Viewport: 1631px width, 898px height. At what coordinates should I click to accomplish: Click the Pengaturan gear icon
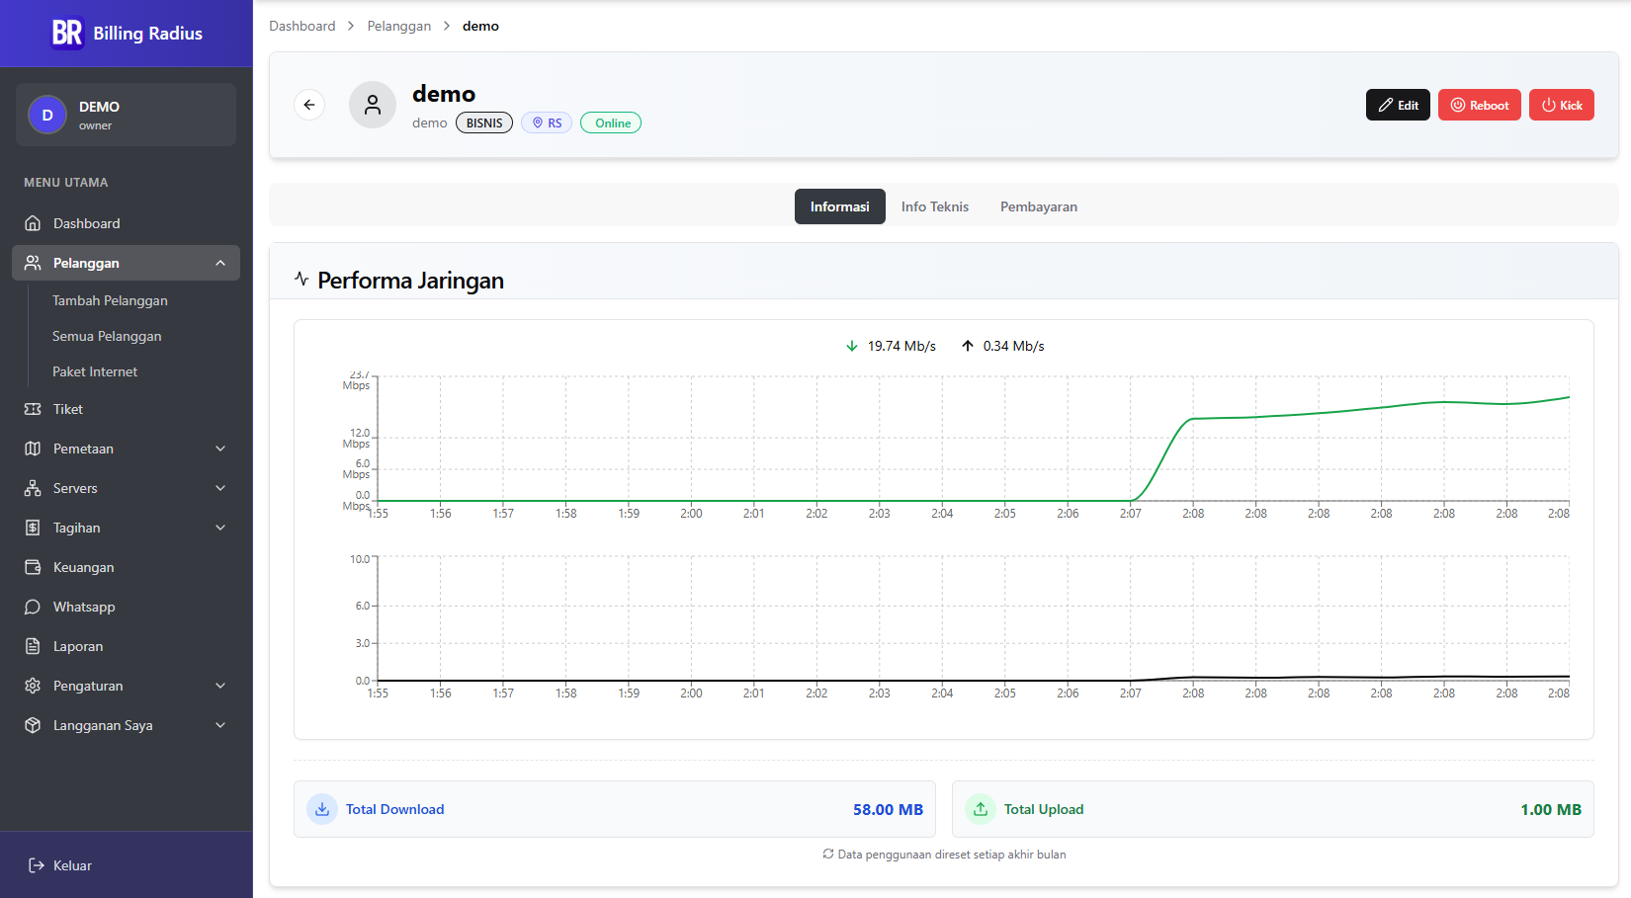(33, 686)
